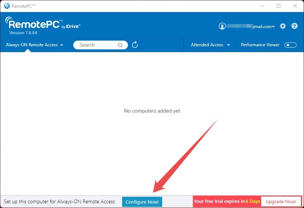Image resolution: width=304 pixels, height=208 pixels.
Task: Click the Set up this computer text
Action: pyautogui.click(x=59, y=201)
